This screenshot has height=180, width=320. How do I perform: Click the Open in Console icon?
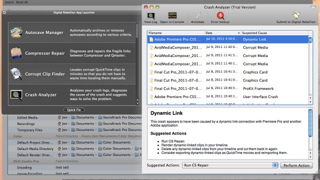(x=172, y=15)
